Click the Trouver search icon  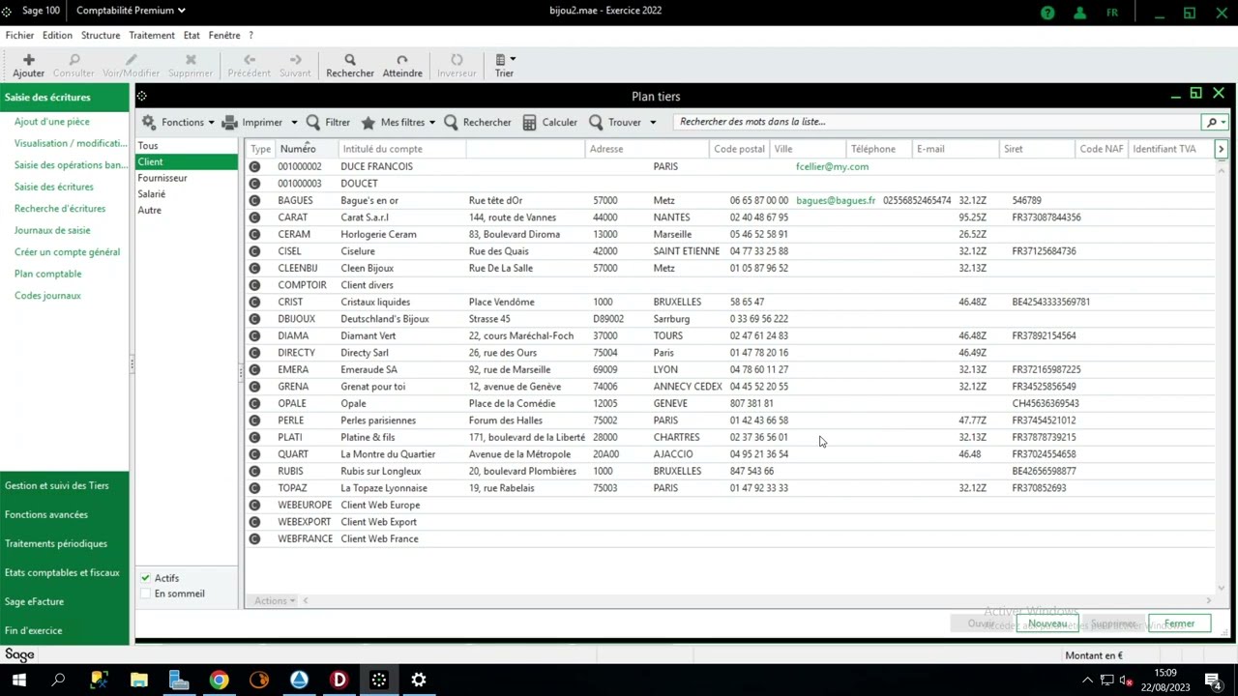pyautogui.click(x=596, y=122)
